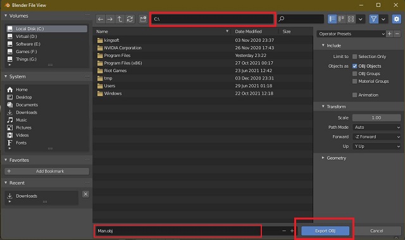Collapse the Recent panel

click(x=6, y=183)
